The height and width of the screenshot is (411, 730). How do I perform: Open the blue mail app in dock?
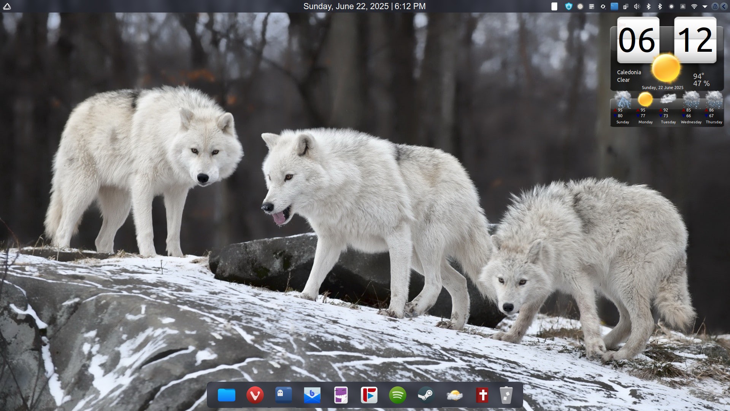312,395
